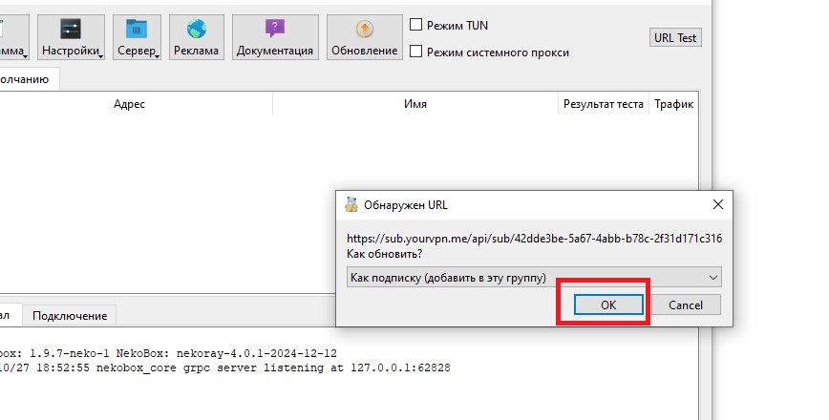
Task: Click the Имя column header
Action: pos(415,104)
